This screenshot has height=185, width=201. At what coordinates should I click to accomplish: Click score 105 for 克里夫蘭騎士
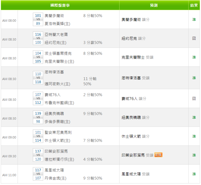coord(38,61)
